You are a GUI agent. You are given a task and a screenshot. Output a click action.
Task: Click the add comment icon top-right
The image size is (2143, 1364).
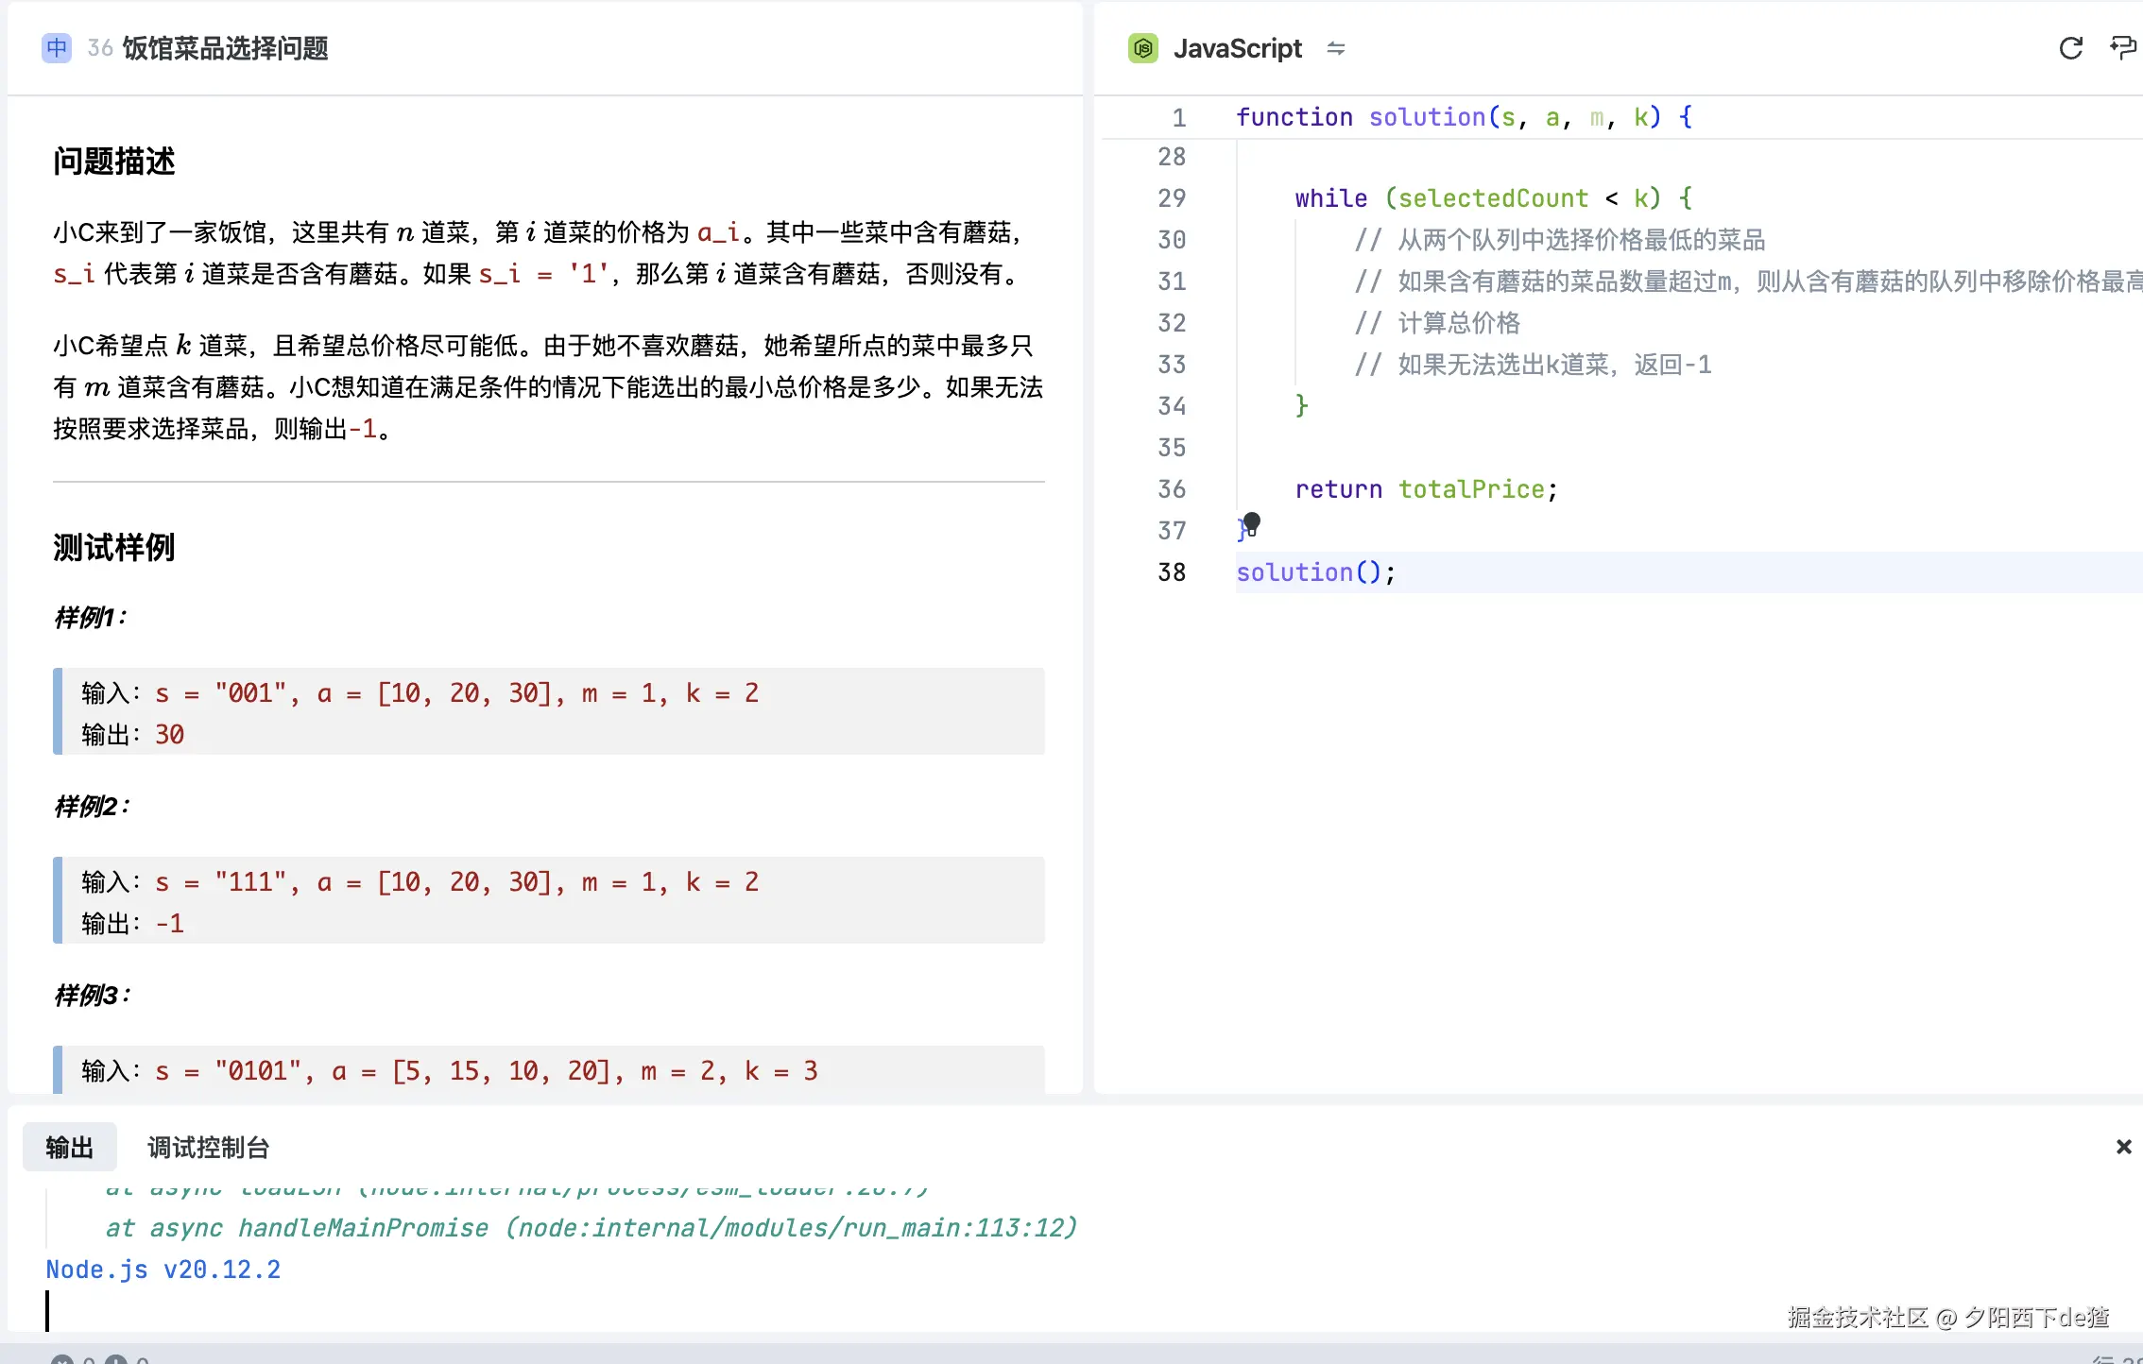[2122, 48]
